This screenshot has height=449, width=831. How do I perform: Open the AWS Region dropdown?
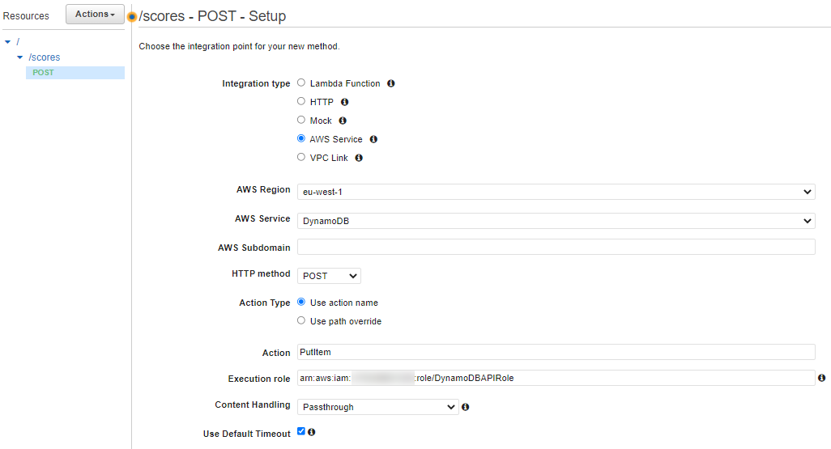[556, 192]
